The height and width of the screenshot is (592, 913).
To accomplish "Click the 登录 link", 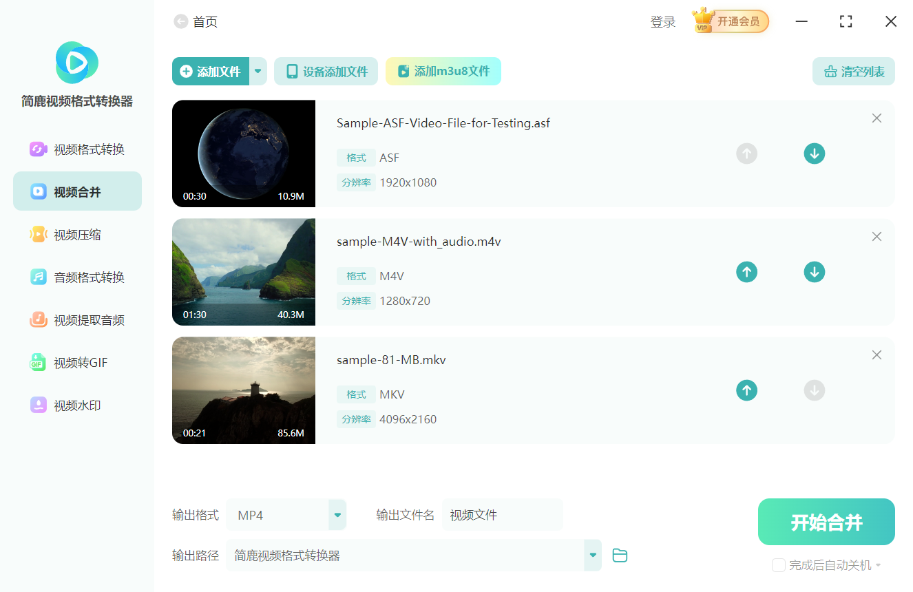I will 662,21.
